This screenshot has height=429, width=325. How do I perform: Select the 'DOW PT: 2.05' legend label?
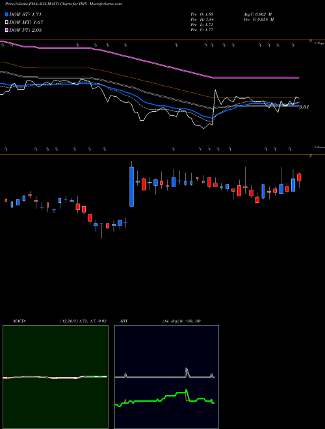[25, 30]
